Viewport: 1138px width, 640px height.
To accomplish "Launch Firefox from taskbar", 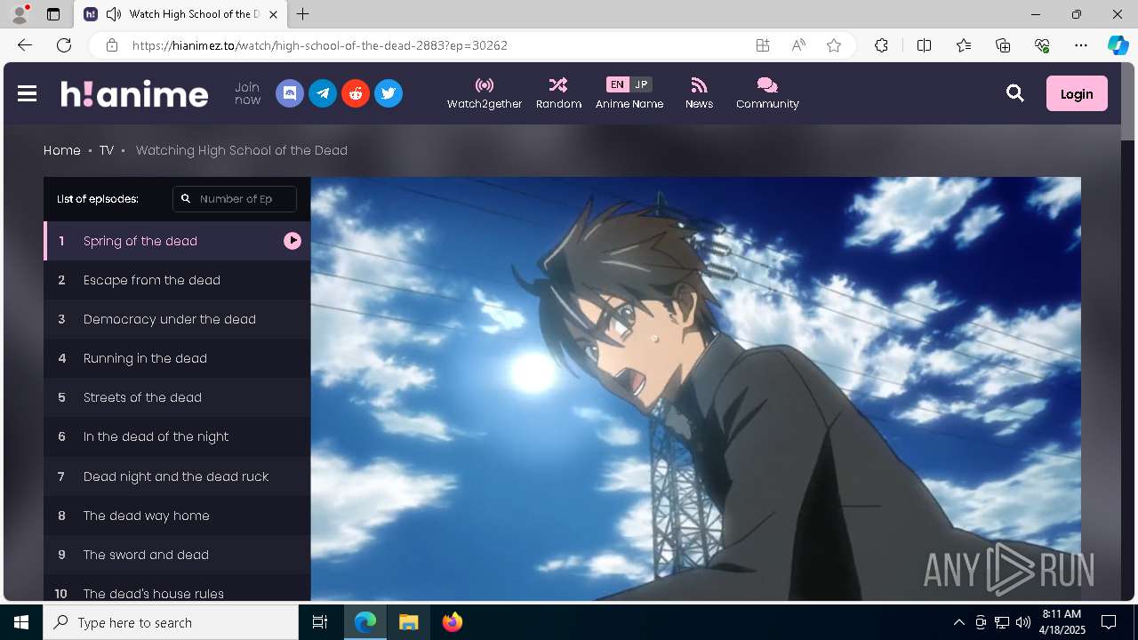I will (453, 622).
